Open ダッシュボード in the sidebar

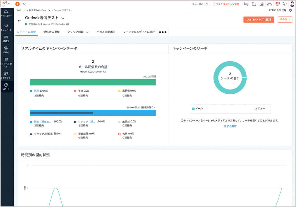6,15
